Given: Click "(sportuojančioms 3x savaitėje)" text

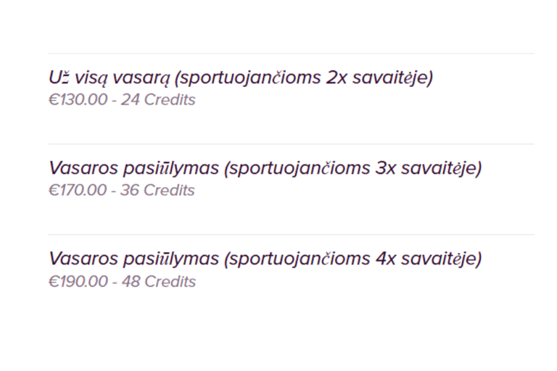Looking at the screenshot, I should point(352,168).
